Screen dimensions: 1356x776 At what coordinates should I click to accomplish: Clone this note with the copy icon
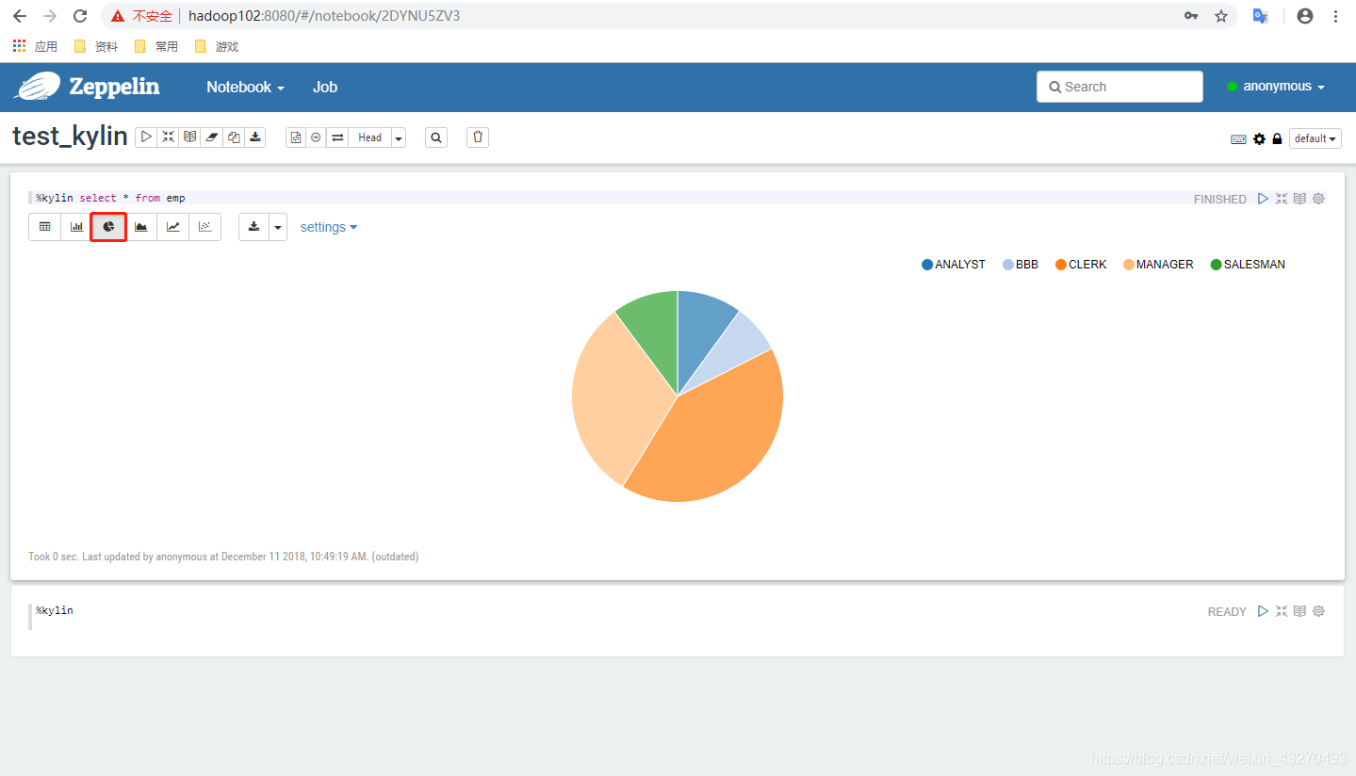(x=233, y=137)
